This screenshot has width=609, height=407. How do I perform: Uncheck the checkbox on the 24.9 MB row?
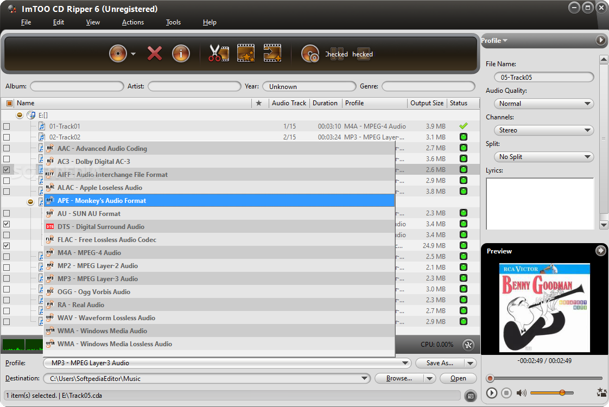tap(7, 246)
